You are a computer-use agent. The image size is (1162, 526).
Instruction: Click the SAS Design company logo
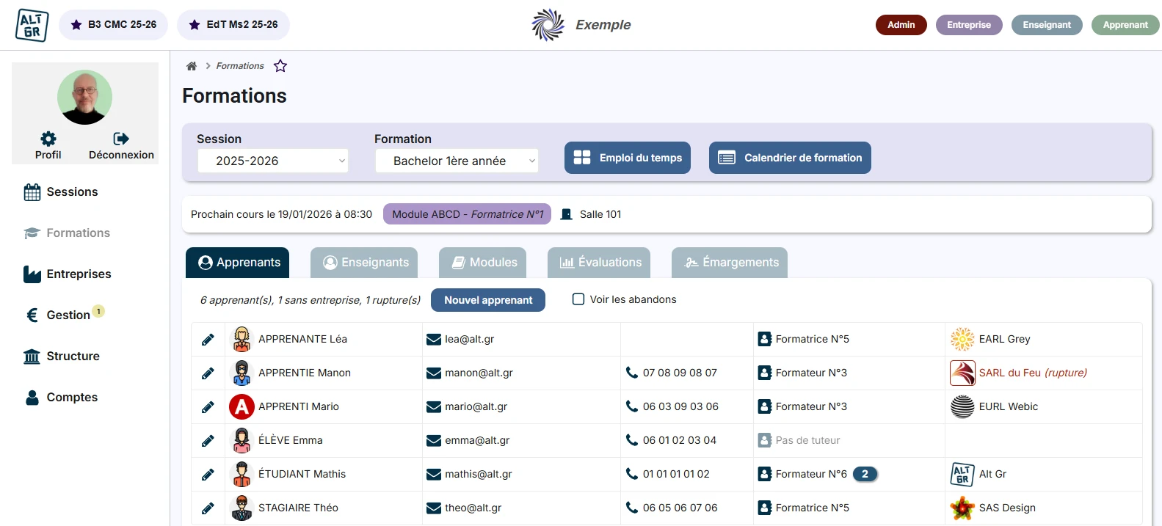coord(962,508)
